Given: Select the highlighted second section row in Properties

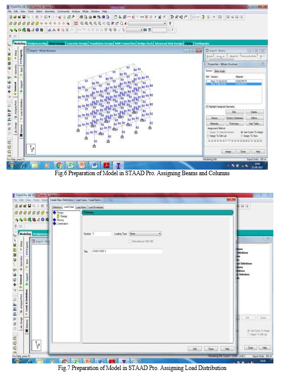Looking at the screenshot, I should pos(234,84).
